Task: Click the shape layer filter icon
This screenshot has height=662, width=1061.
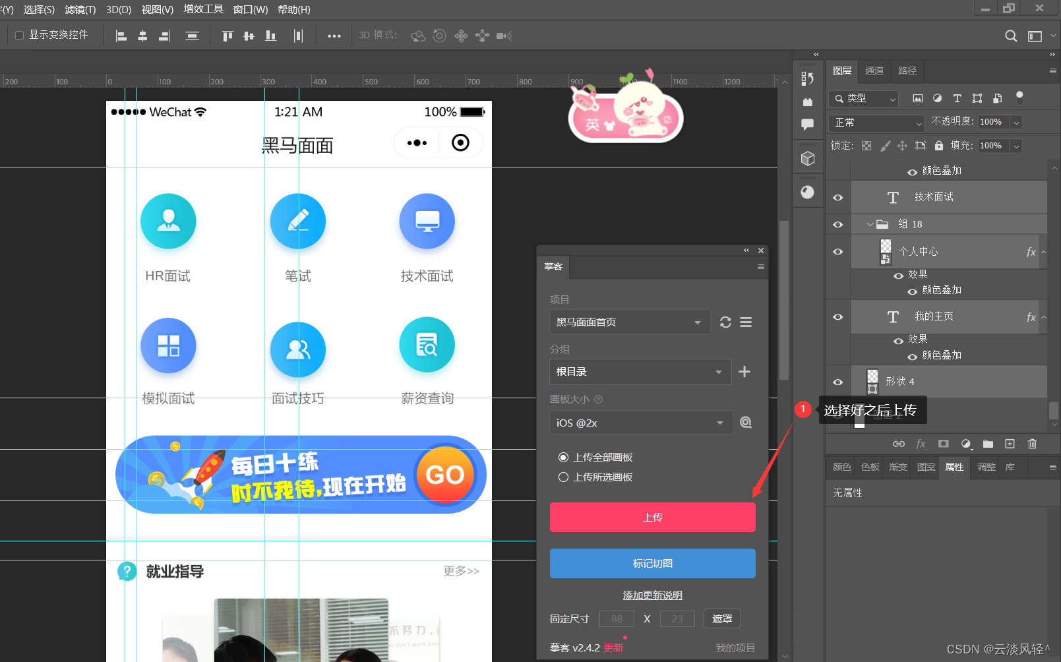Action: 977,98
